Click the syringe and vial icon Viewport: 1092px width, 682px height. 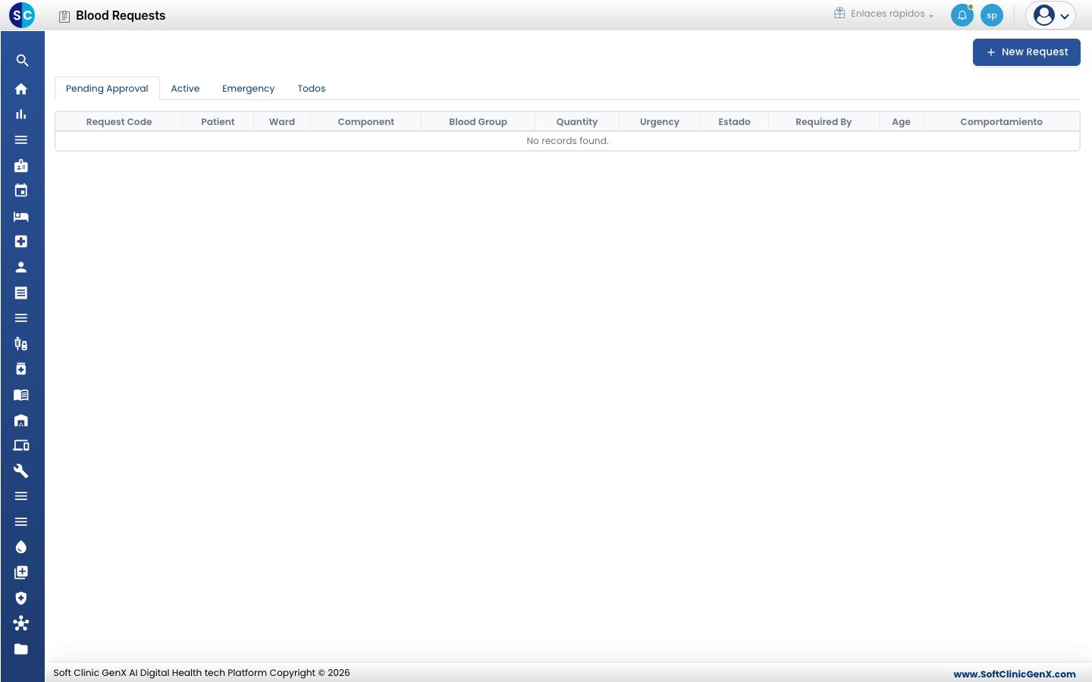coord(21,344)
